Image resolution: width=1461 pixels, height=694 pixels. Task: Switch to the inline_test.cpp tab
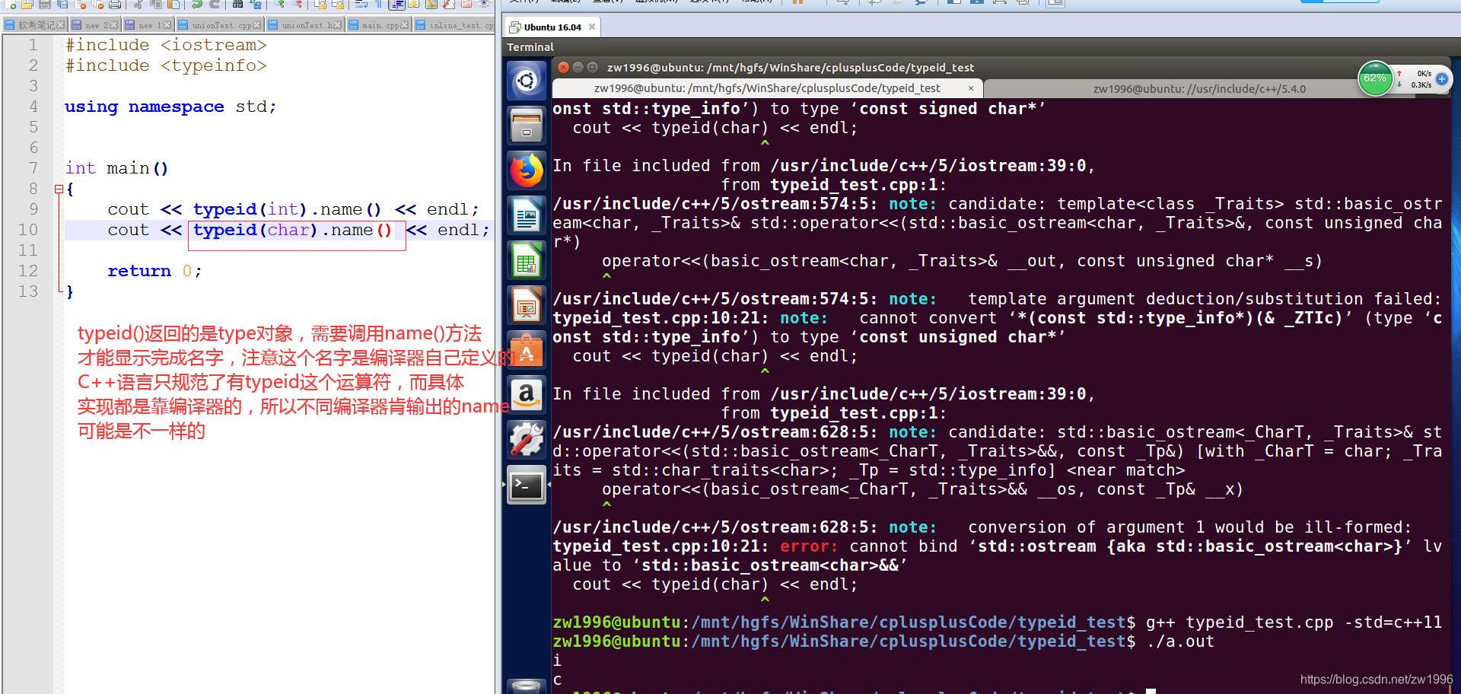tap(455, 25)
